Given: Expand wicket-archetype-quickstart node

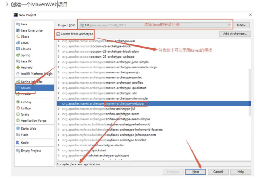Looking at the screenshot, I should coord(59,156).
